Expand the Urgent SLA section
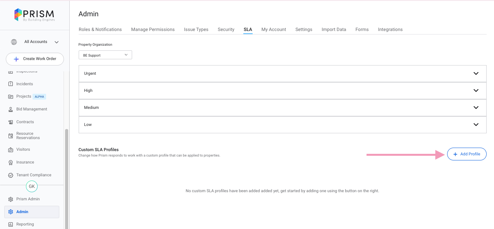Image resolution: width=494 pixels, height=229 pixels. [476, 74]
